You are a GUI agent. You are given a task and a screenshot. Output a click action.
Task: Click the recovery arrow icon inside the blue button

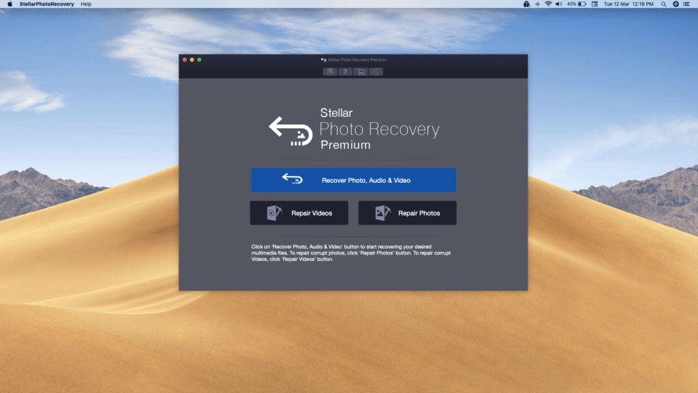(292, 179)
